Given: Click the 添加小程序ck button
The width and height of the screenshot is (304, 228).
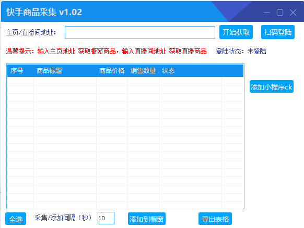Looking at the screenshot, I should (x=272, y=86).
